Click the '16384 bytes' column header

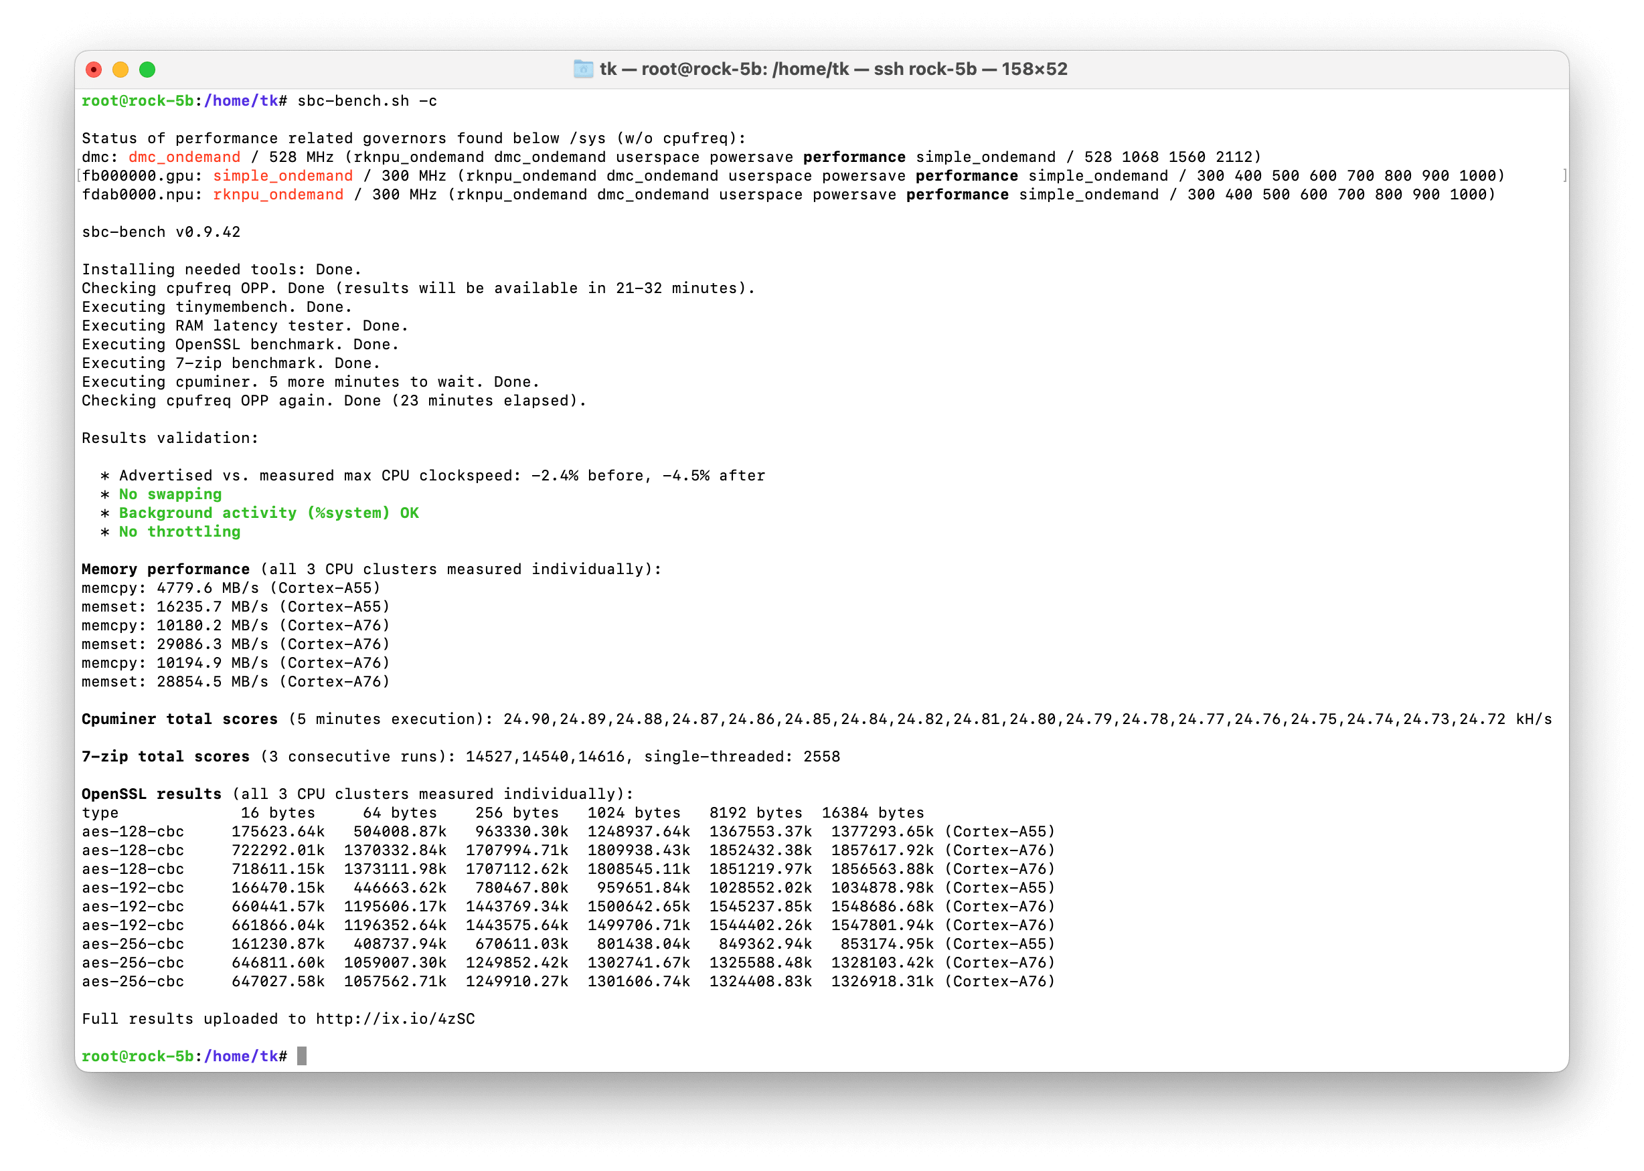(x=872, y=814)
